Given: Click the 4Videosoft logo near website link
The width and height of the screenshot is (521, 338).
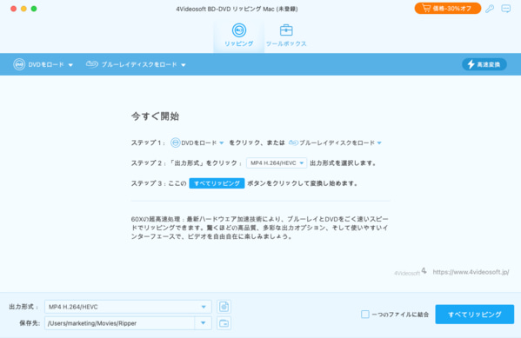Looking at the screenshot, I should click(x=410, y=272).
